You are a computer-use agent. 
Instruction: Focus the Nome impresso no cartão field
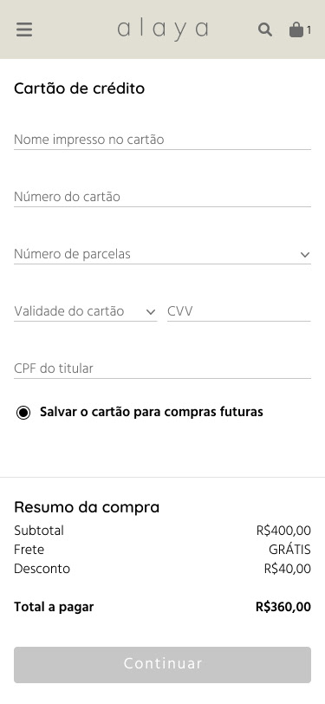point(162,140)
